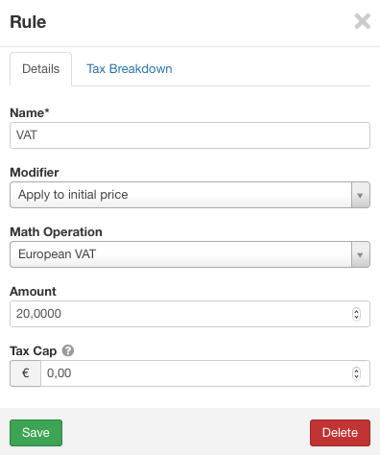Save the rule
The height and width of the screenshot is (455, 380).
(x=36, y=433)
